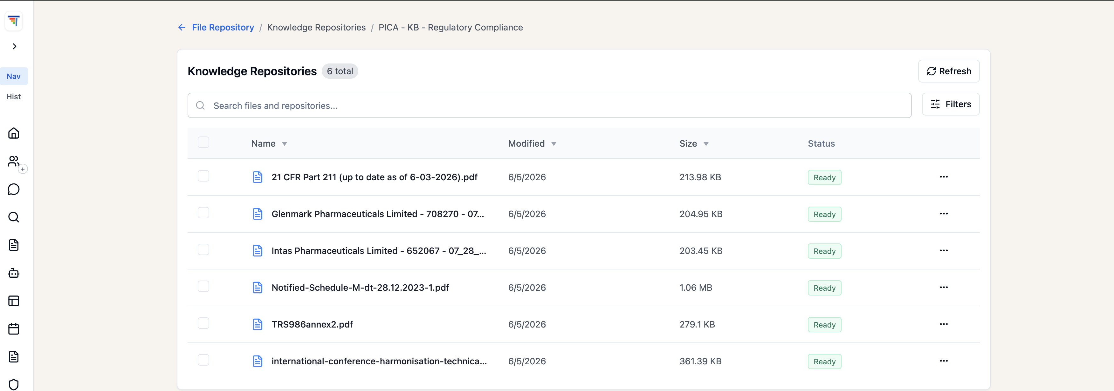This screenshot has width=1114, height=391.
Task: Go back using the breadcrumb arrow
Action: click(182, 27)
